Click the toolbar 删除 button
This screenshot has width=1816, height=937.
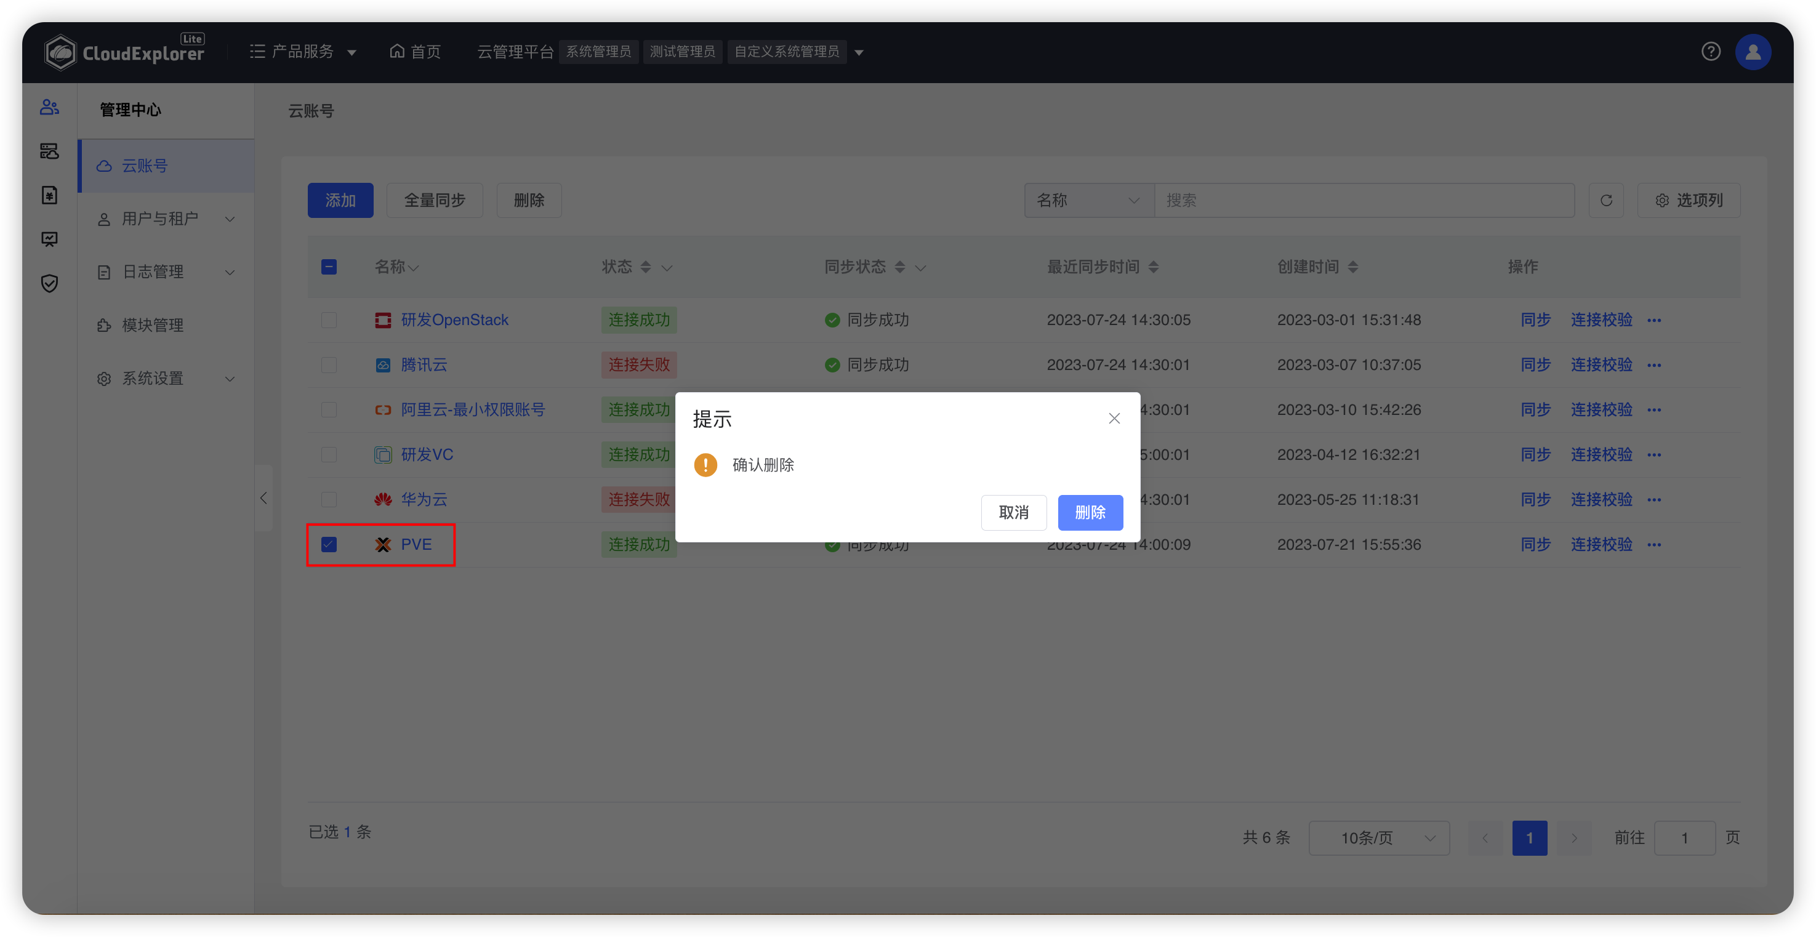tap(529, 200)
